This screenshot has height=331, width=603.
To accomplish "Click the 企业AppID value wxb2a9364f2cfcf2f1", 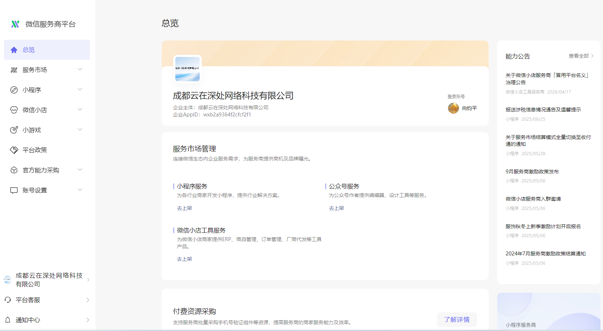I will [x=227, y=115].
